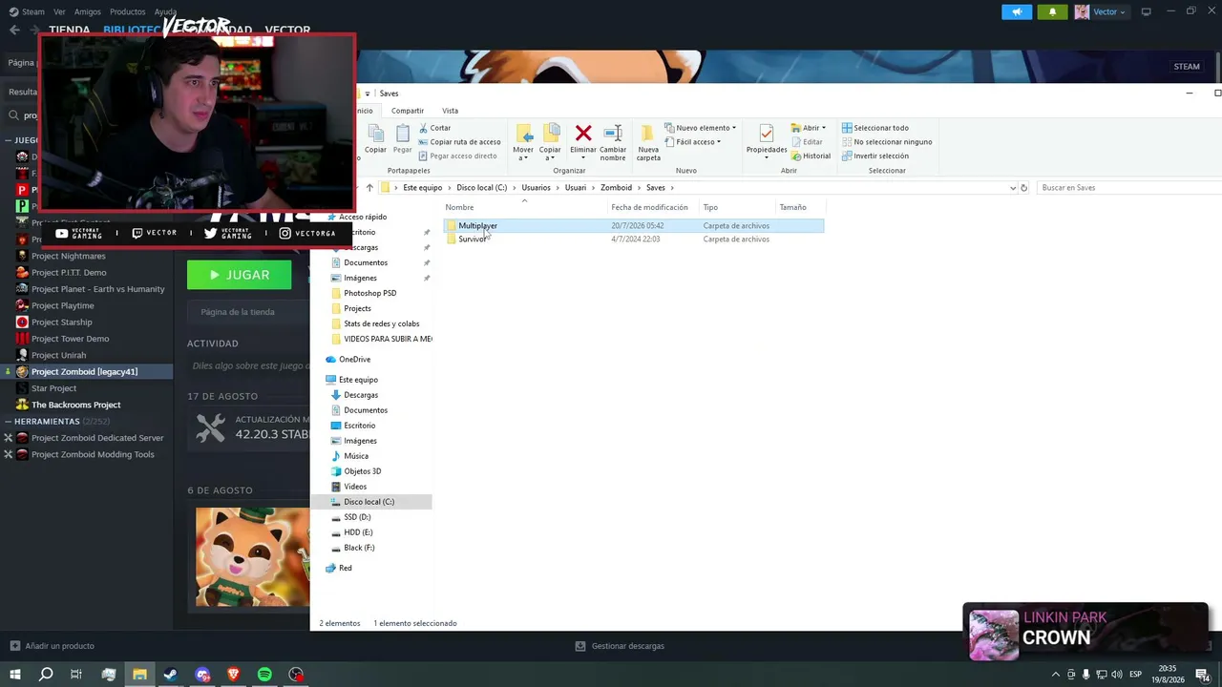1222x687 pixels.
Task: Click Este equipo in the address bar
Action: 422,188
